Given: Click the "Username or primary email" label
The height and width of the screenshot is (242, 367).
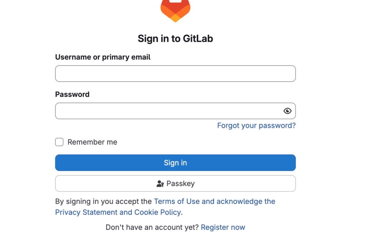Looking at the screenshot, I should click(x=103, y=57).
